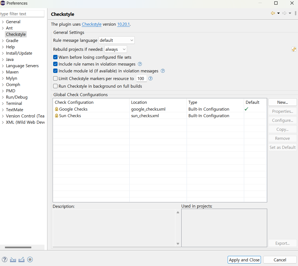
Task: Toggle Include module id in violation messages
Action: tap(55, 71)
